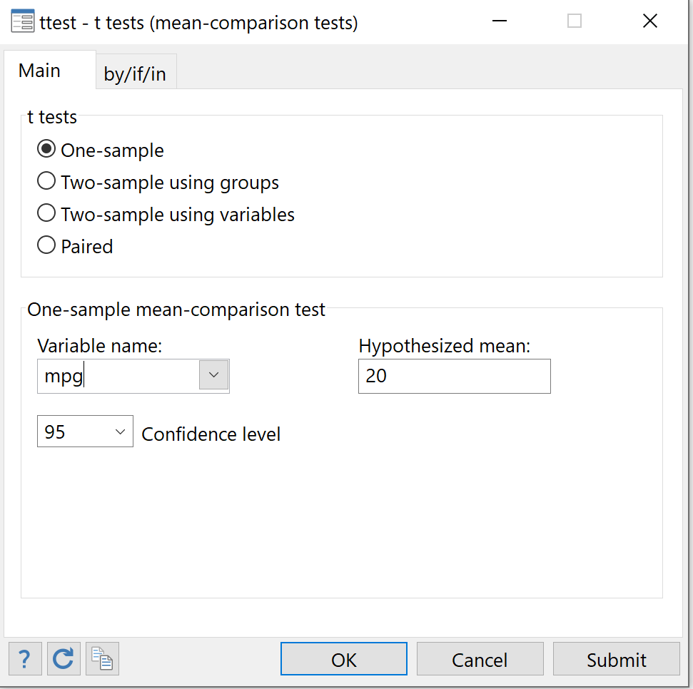Copy command to clipboard icon
Image resolution: width=693 pixels, height=689 pixels.
[102, 659]
